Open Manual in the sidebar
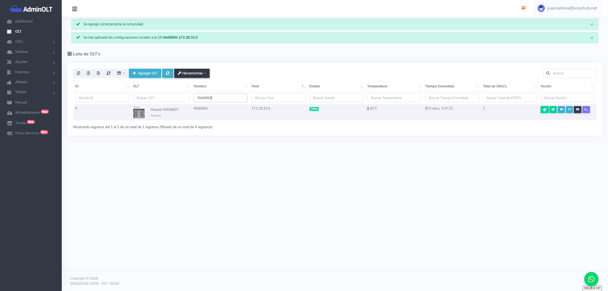The width and height of the screenshot is (608, 291). coord(21,102)
